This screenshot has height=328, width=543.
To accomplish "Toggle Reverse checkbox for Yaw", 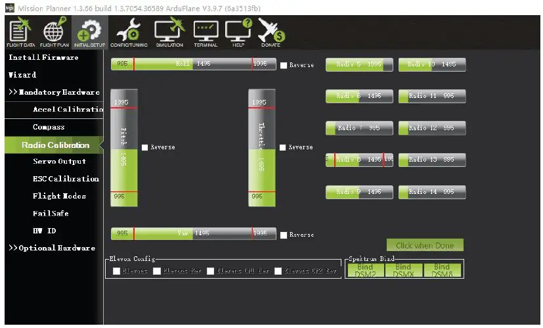I will tap(284, 235).
